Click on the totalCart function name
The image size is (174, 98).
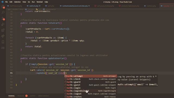[54, 23]
